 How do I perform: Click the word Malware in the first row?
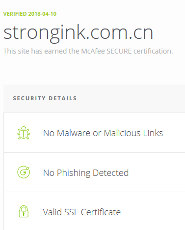tap(74, 133)
